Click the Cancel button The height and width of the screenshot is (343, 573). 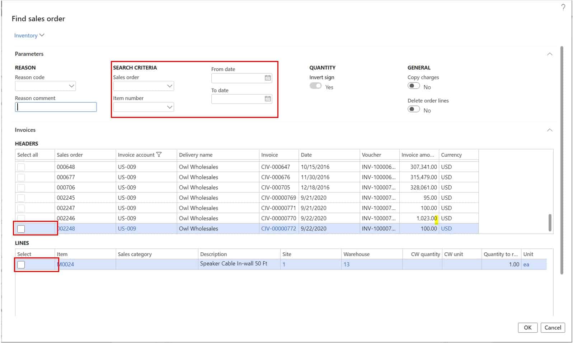pyautogui.click(x=553, y=328)
